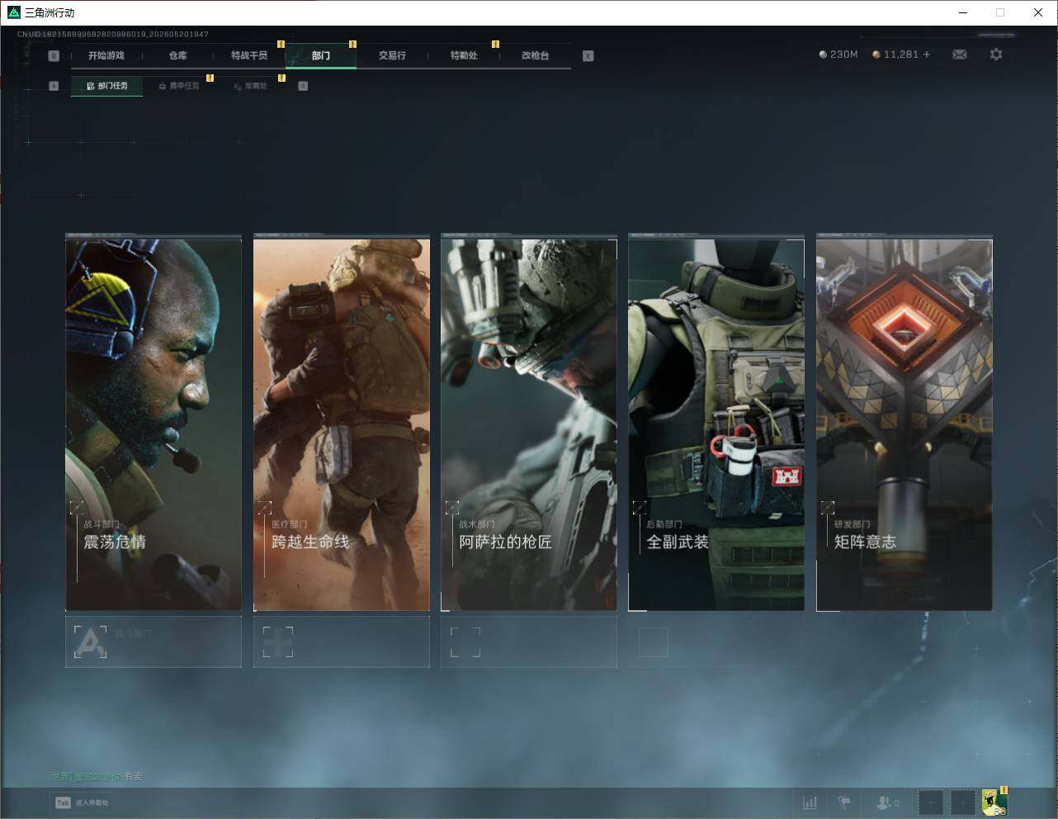Open the mail inbox envelope icon

(960, 54)
